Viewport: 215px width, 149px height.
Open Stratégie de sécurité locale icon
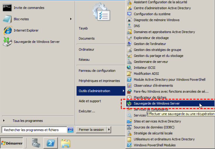point(129,133)
